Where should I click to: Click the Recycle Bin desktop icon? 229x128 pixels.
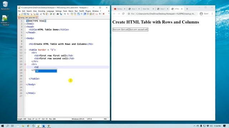coord(5,6)
